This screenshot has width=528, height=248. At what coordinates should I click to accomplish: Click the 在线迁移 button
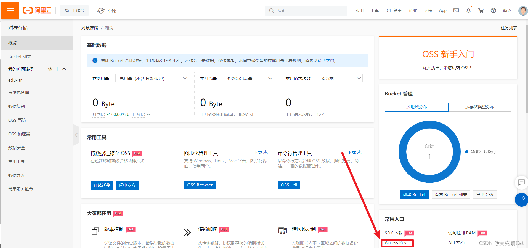102,185
